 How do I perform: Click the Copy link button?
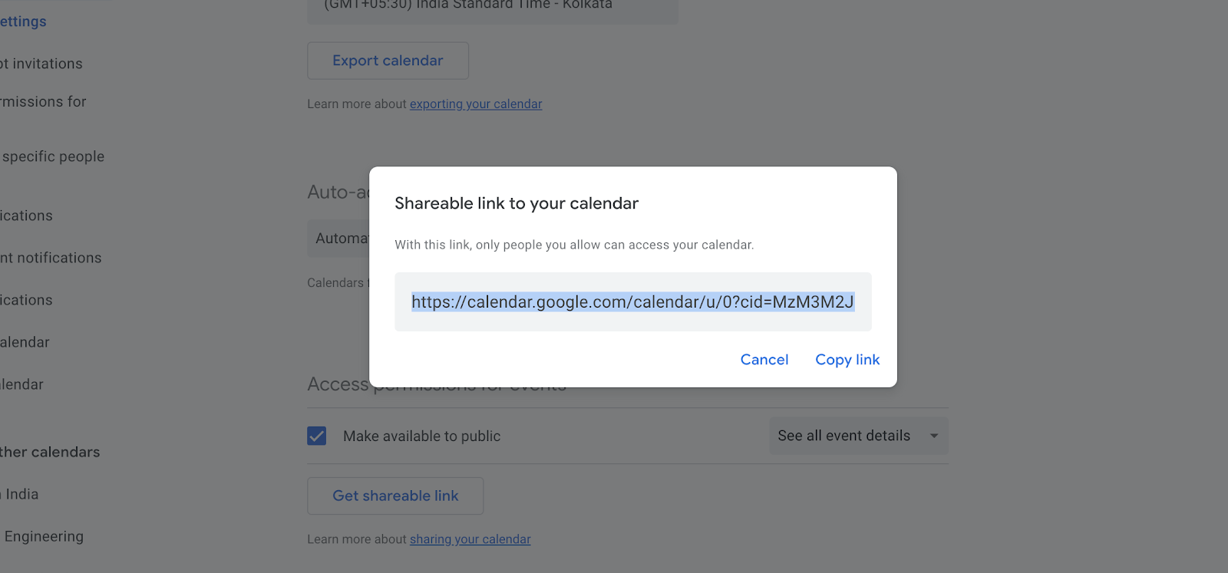click(847, 359)
